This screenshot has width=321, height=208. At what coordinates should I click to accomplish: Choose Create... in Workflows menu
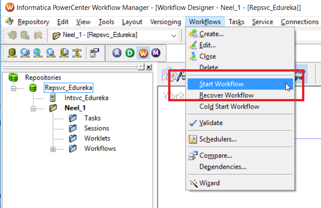click(240, 34)
